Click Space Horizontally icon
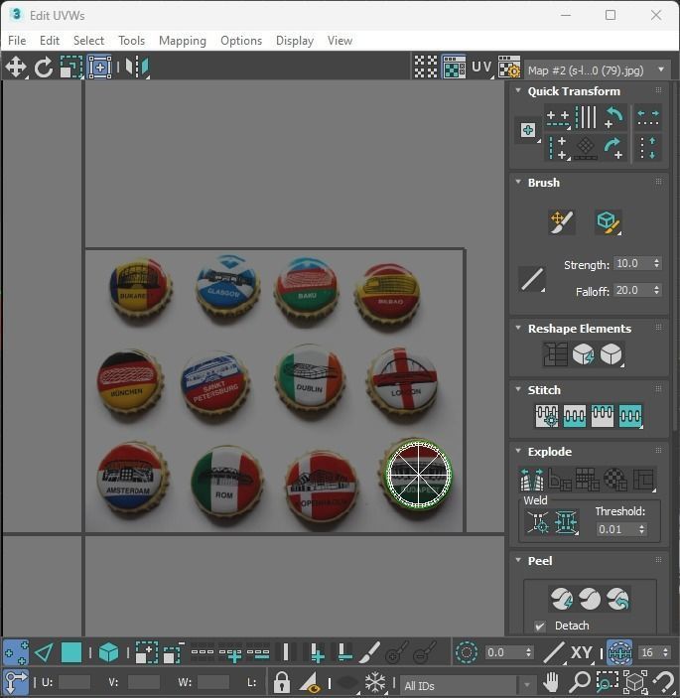This screenshot has height=698, width=680. pyautogui.click(x=648, y=117)
